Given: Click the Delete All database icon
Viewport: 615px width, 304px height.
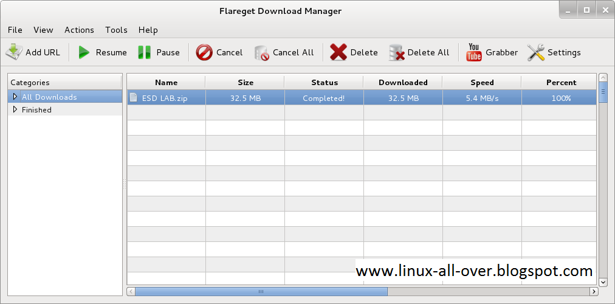Looking at the screenshot, I should click(397, 52).
